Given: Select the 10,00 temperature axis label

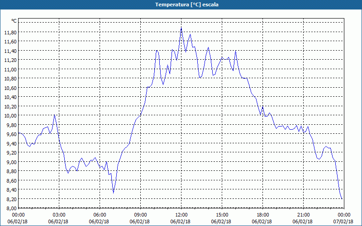Looking at the screenshot, I should coord(10,116).
